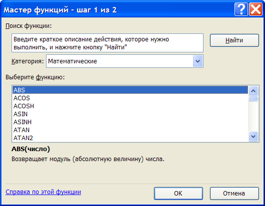Image resolution: width=265 pixels, height=206 pixels.
Task: Open Справка по этой функции link
Action: pos(43,192)
